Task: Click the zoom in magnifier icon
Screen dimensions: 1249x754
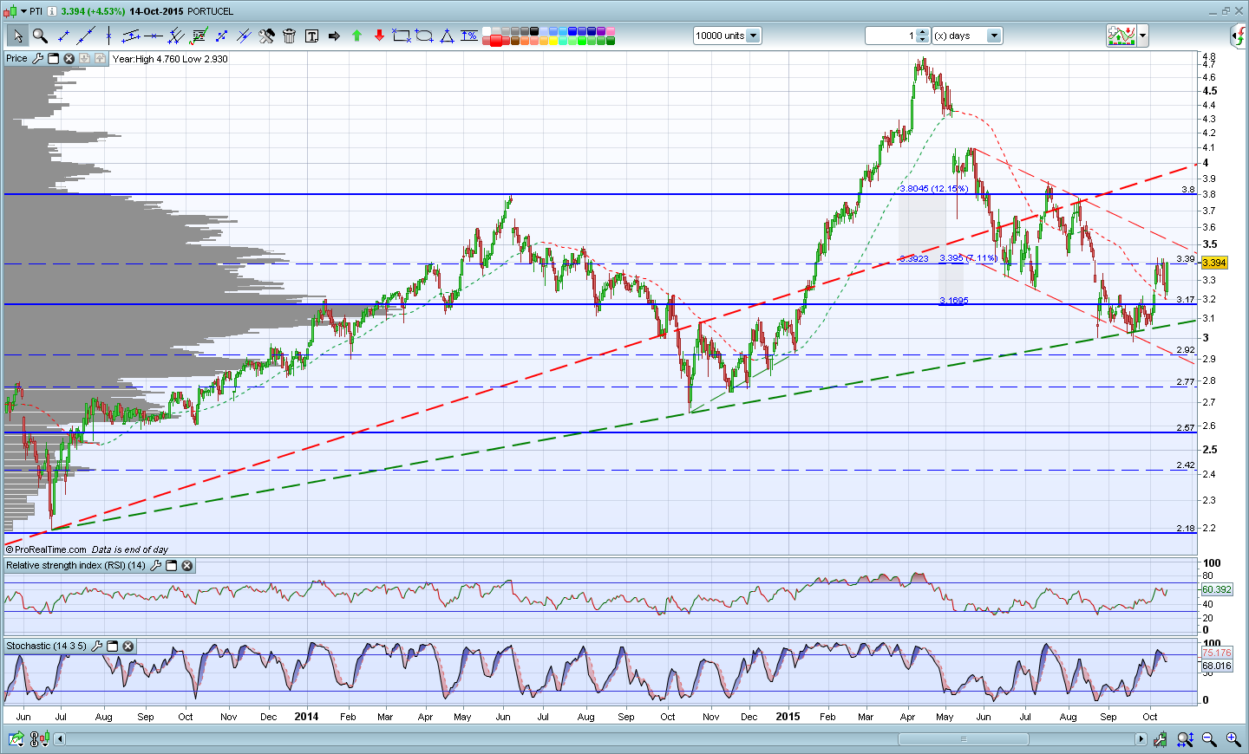Action: [x=1233, y=739]
